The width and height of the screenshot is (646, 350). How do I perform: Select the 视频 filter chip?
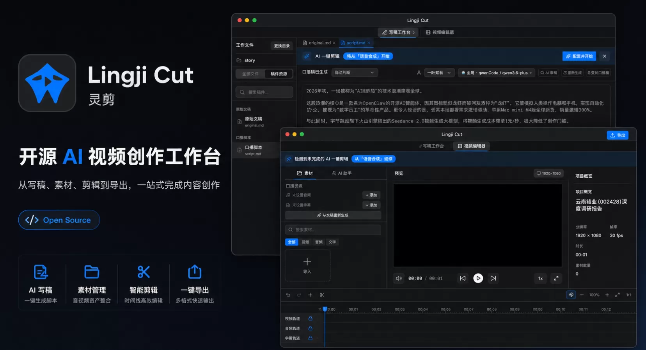pos(305,242)
